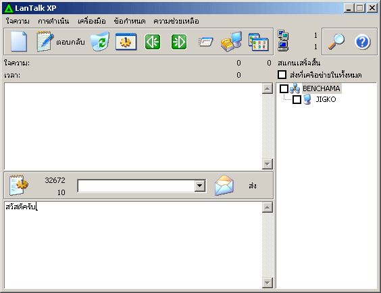
Task: Click the green next message arrow icon
Action: pos(179,42)
